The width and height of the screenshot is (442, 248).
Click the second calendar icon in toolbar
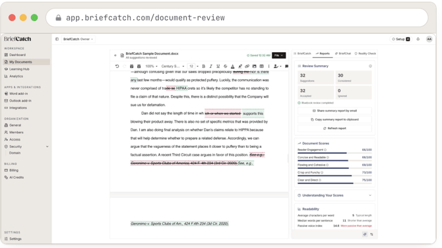(139, 66)
